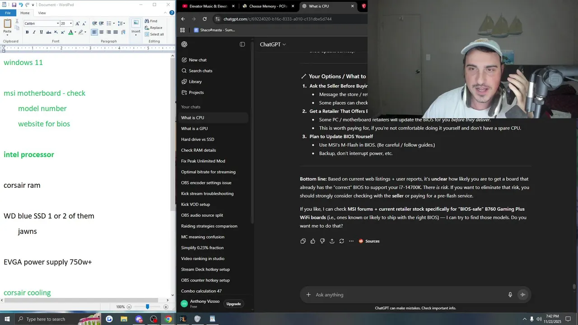Align text left in WordPad
The width and height of the screenshot is (578, 325).
[x=94, y=32]
